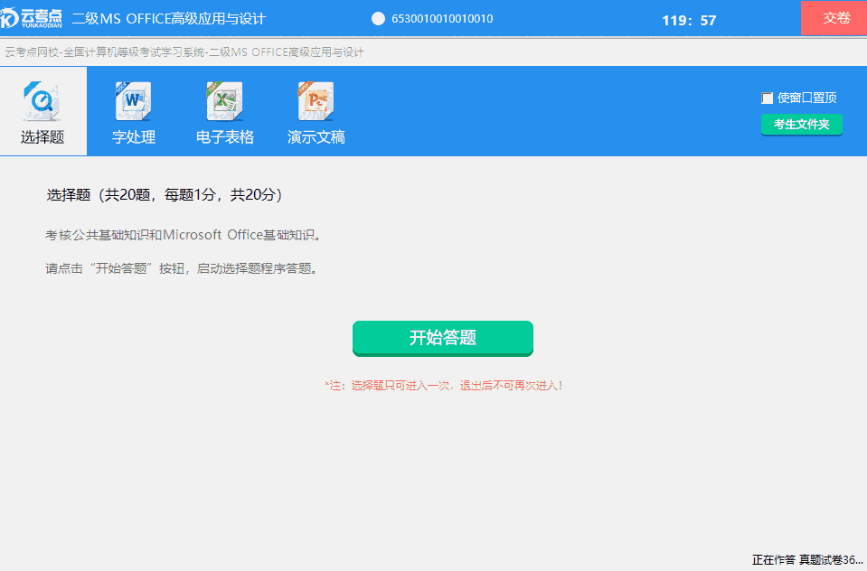The width and height of the screenshot is (867, 571).
Task: Click the exam ID 6530010010010010
Action: (x=440, y=16)
